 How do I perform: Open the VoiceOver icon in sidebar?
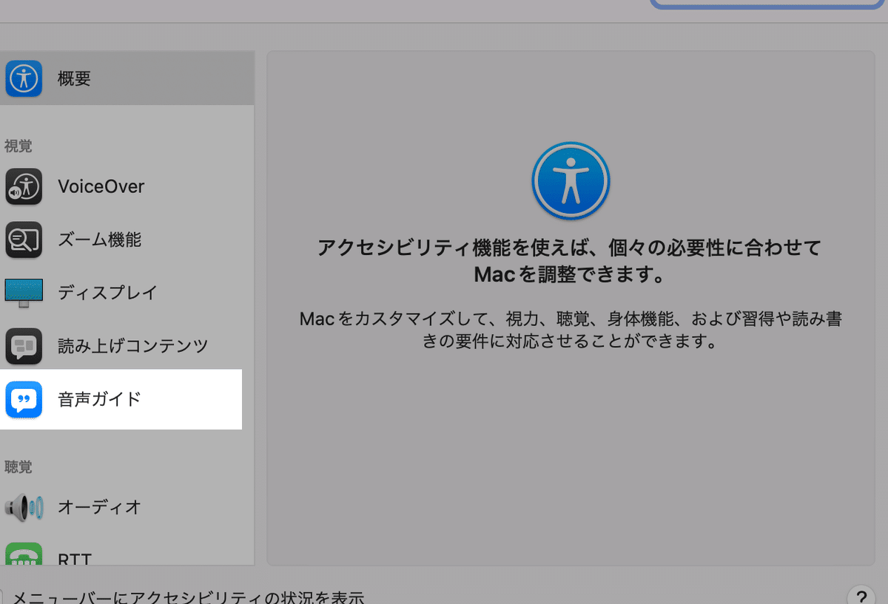tap(24, 186)
